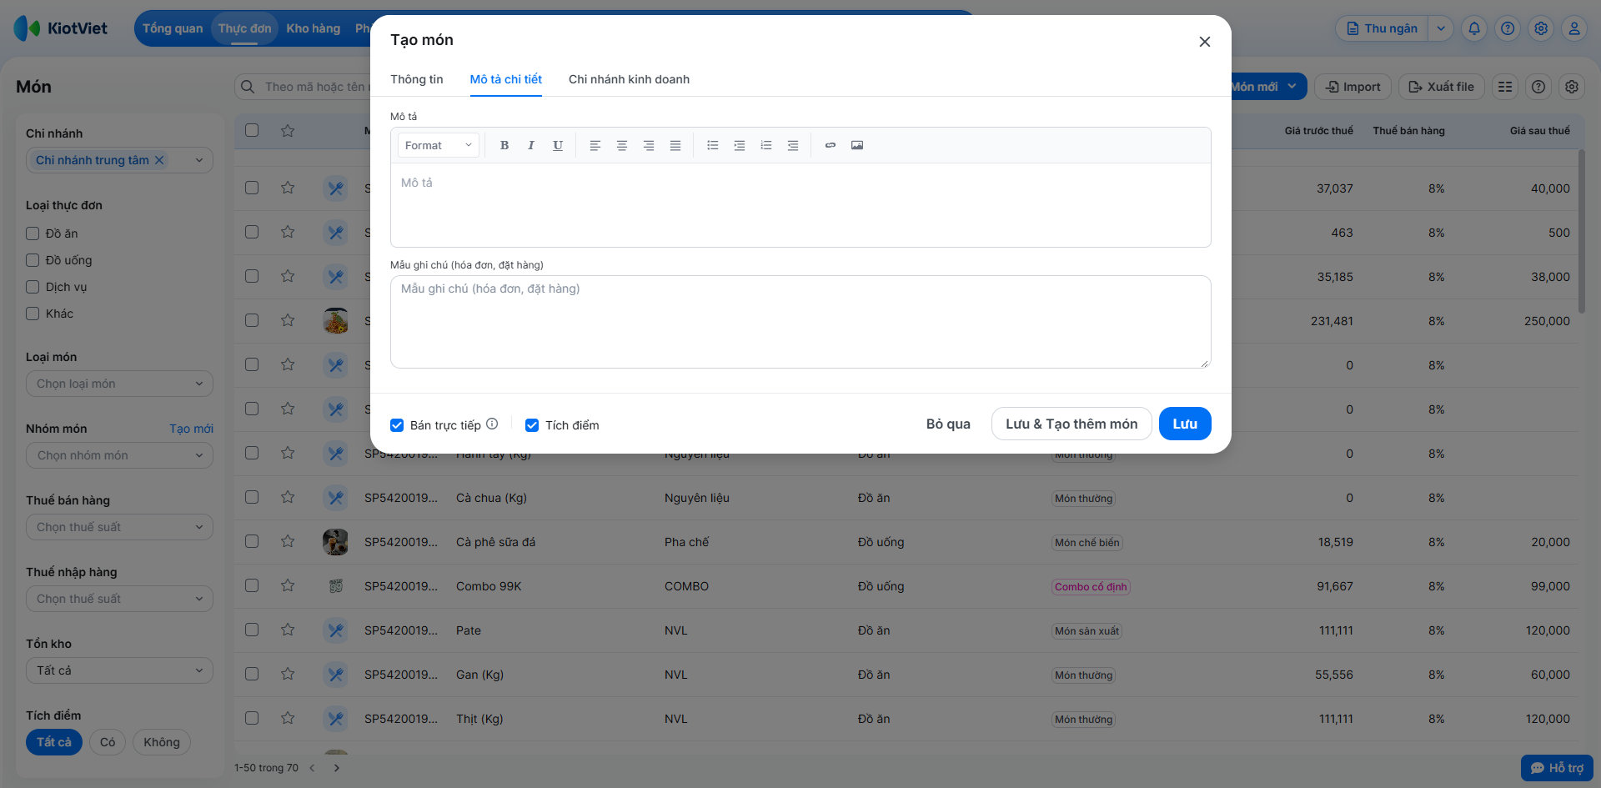Click the vertical scrollbar of the item table
This screenshot has height=788, width=1601.
tap(1581, 232)
